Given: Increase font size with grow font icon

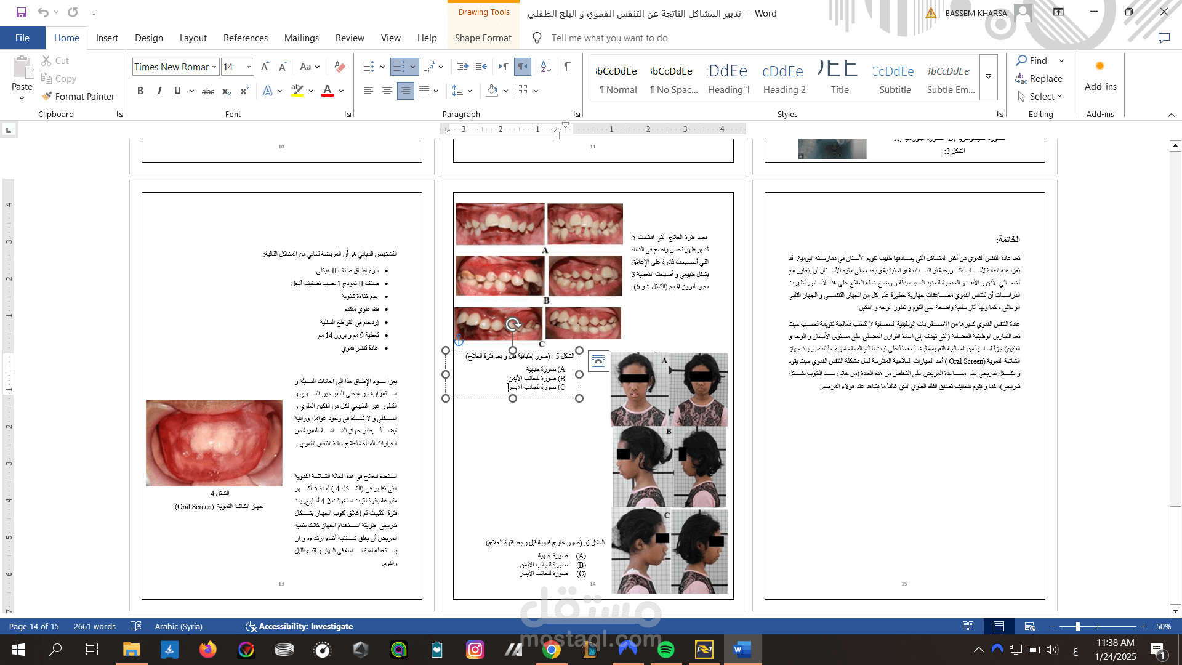Looking at the screenshot, I should coord(265,66).
